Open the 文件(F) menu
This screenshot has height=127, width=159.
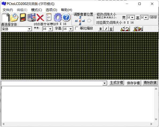pos(8,10)
